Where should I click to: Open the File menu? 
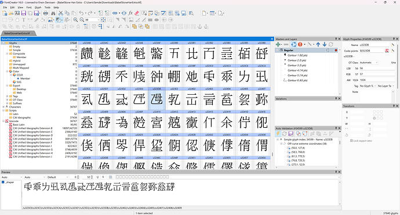click(x=5, y=8)
